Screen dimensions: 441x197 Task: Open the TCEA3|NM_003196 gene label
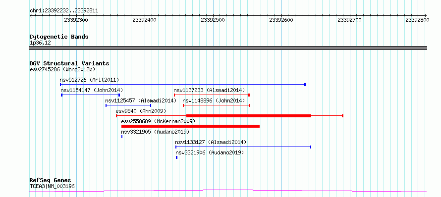52,186
